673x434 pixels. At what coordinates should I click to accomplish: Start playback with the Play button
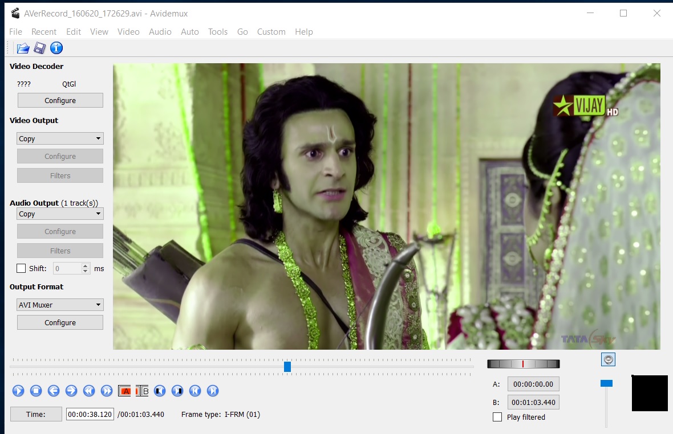point(18,391)
